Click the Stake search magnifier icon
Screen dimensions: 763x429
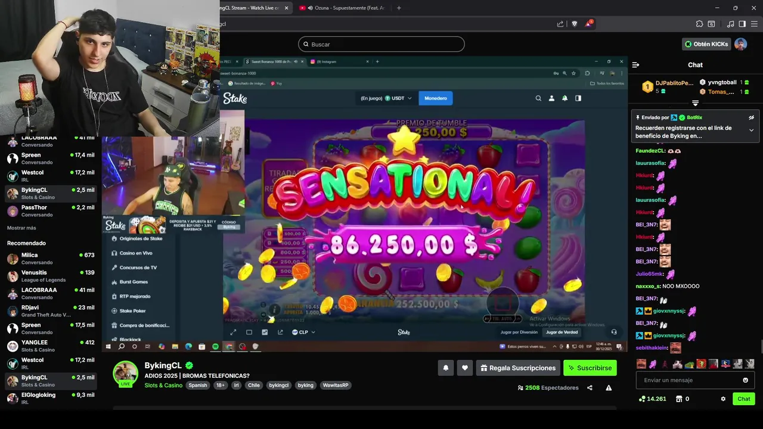538,98
